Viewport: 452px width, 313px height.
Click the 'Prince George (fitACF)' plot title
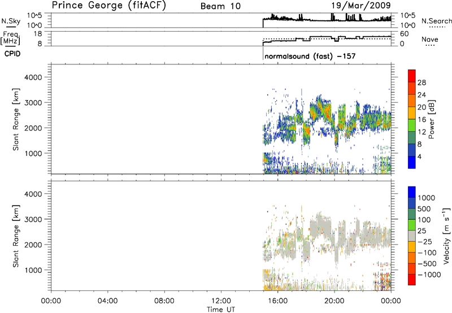109,6
